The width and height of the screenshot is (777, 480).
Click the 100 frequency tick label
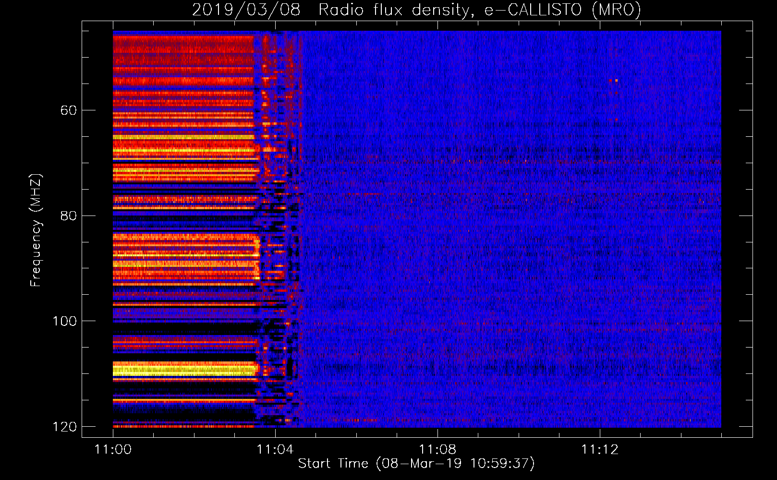click(64, 321)
